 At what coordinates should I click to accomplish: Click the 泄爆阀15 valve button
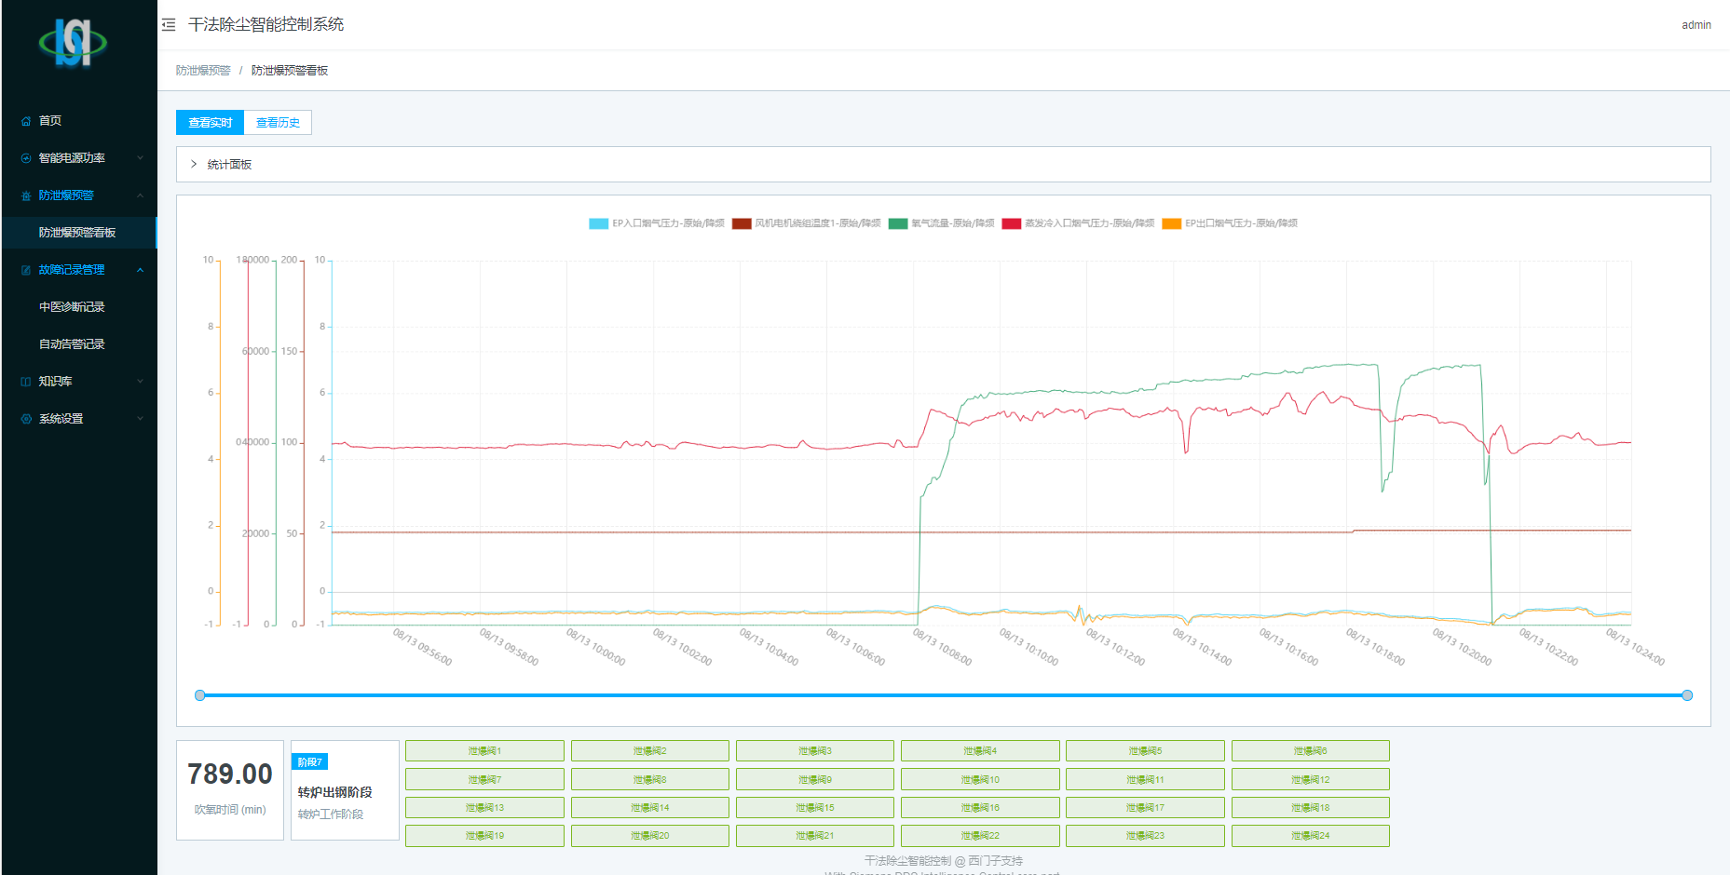tap(815, 808)
